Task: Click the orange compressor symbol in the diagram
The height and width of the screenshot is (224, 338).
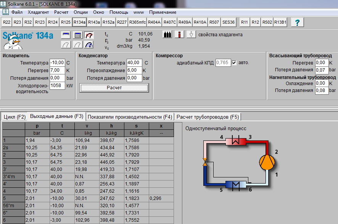Action: (x=267, y=162)
